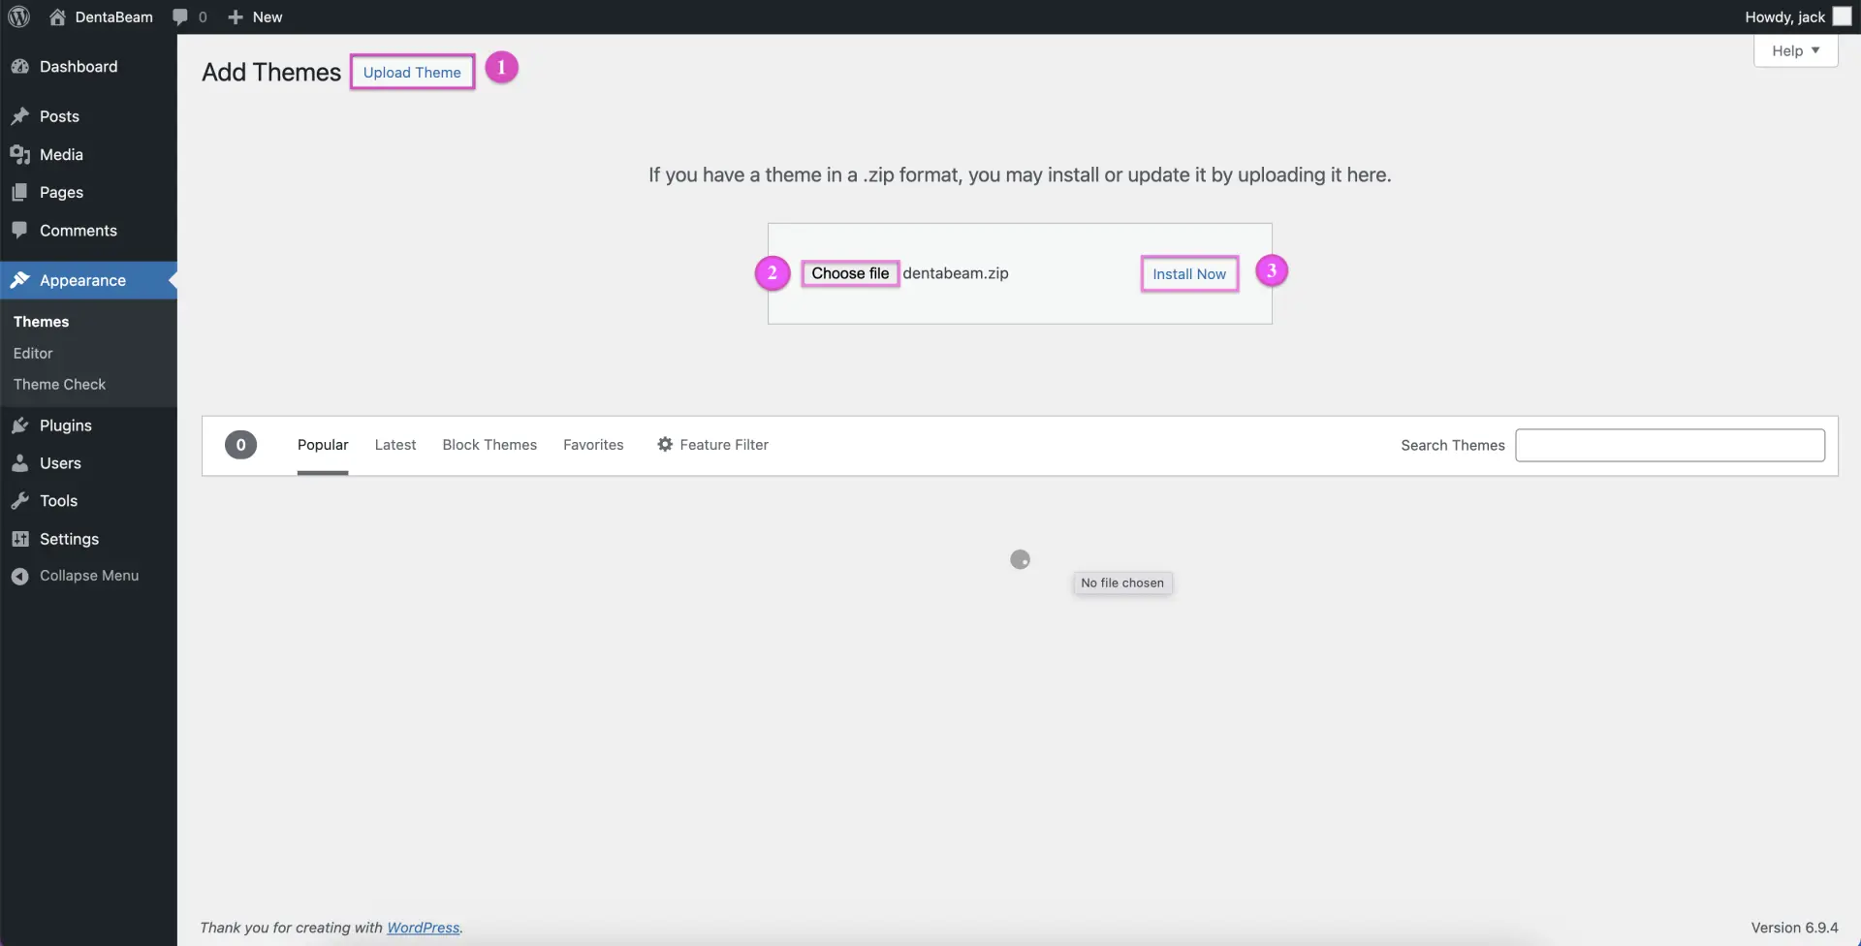The height and width of the screenshot is (946, 1861).
Task: Switch to the Block Themes tab
Action: point(489,445)
